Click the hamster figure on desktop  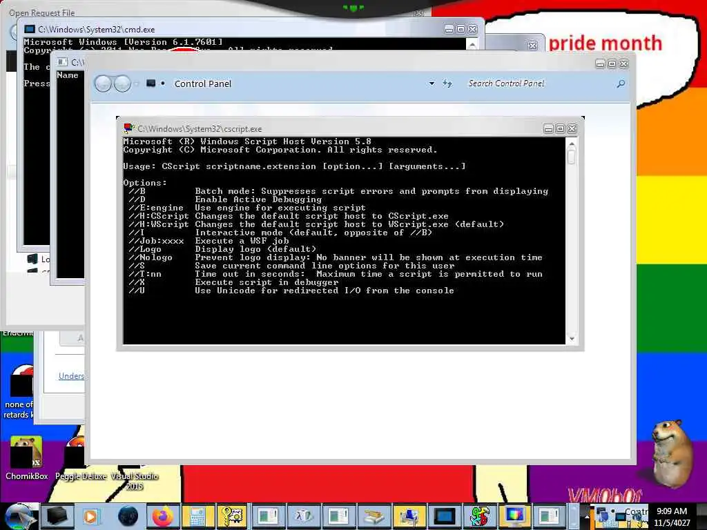click(x=672, y=453)
